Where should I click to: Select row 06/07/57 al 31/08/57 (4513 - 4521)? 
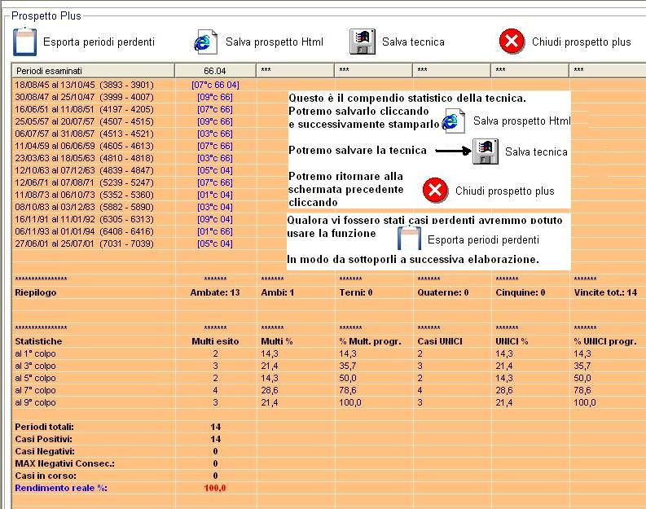pyautogui.click(x=85, y=134)
